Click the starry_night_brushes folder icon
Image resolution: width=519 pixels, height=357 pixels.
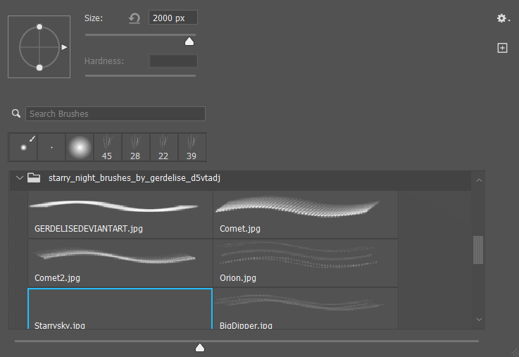[34, 178]
